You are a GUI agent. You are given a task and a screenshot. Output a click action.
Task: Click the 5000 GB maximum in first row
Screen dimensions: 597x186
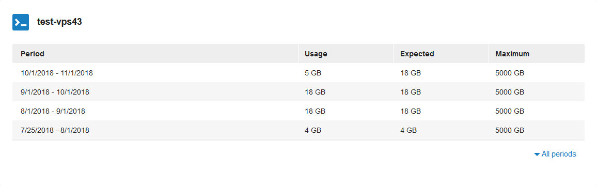(510, 73)
